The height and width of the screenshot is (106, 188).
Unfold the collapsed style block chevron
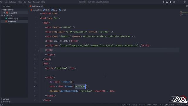pos(38,50)
